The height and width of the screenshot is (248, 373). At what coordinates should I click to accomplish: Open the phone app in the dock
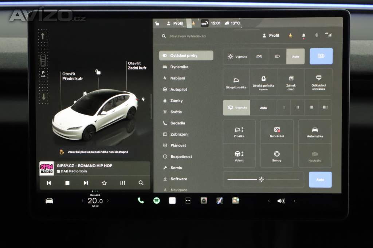coord(141,200)
